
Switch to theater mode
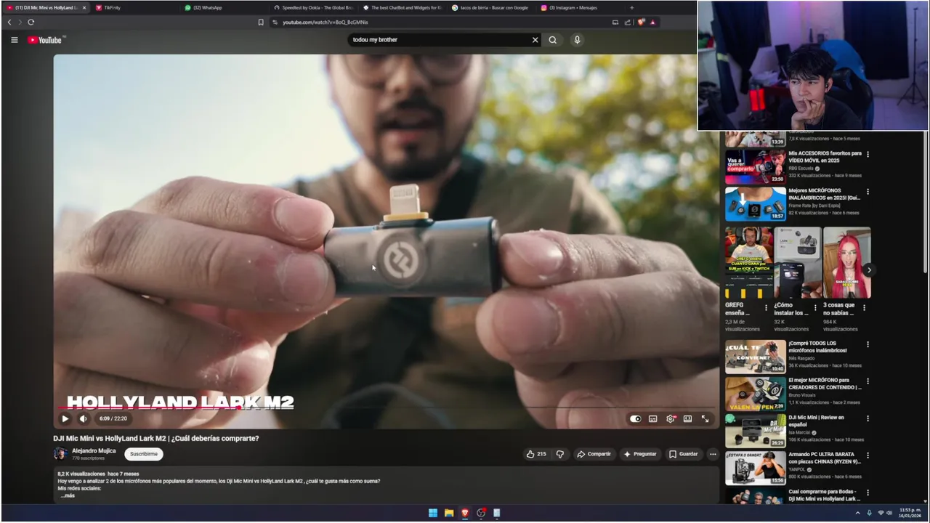687,418
